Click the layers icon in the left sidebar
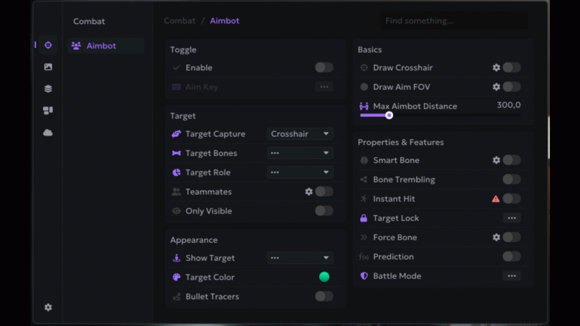The image size is (580, 326). pyautogui.click(x=47, y=89)
